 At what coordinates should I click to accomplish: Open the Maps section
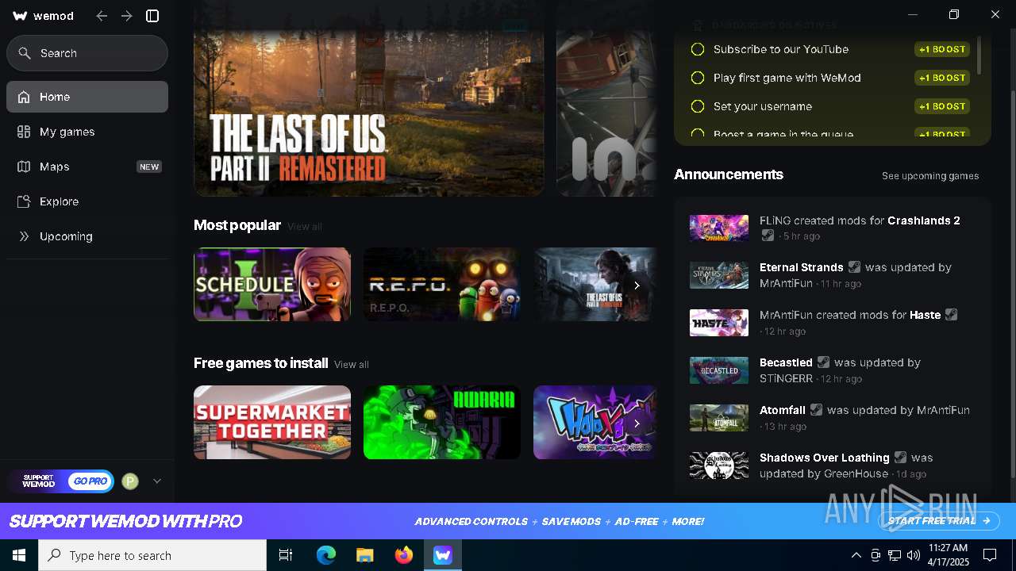pyautogui.click(x=87, y=167)
